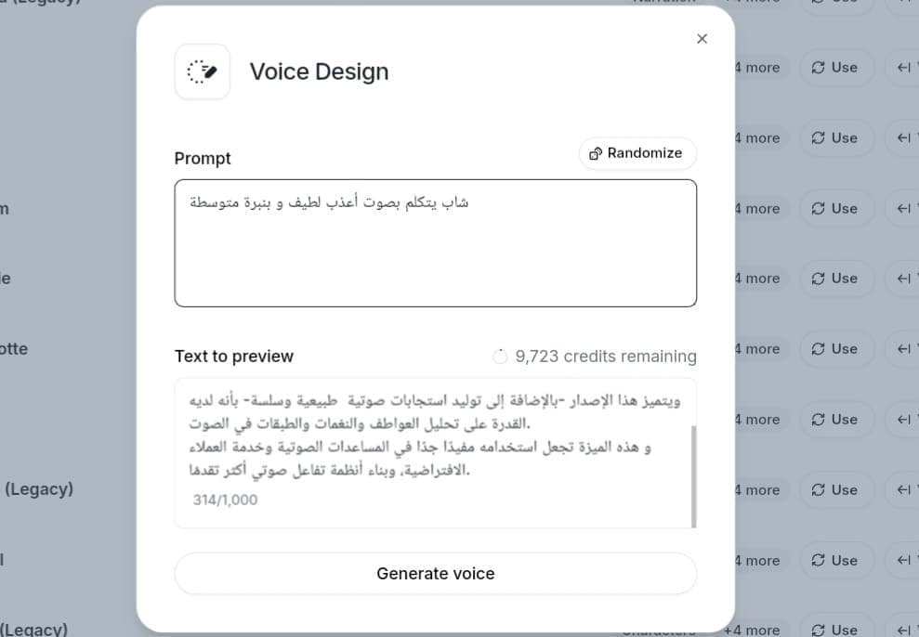
Task: Click the dice icon on the Randomize button
Action: click(596, 153)
